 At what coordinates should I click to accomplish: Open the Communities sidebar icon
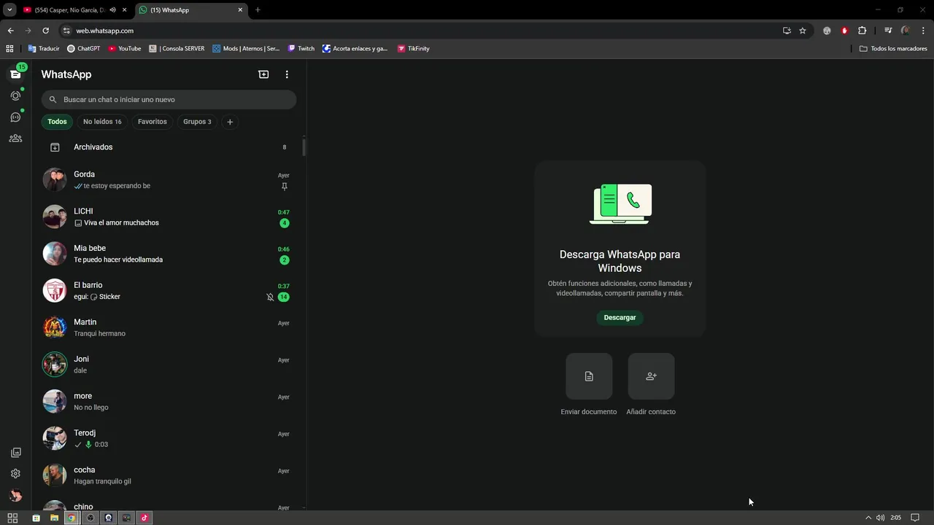click(15, 138)
